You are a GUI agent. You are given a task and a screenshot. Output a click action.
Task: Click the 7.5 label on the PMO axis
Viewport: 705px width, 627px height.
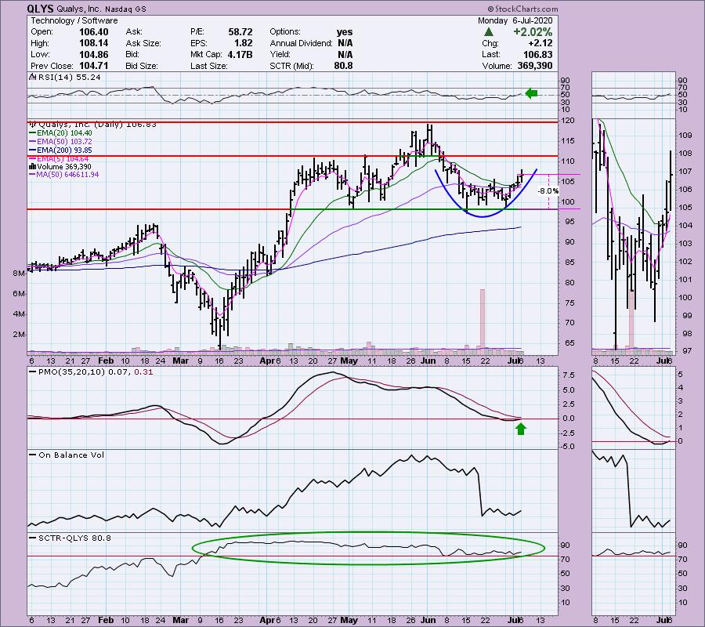[569, 375]
